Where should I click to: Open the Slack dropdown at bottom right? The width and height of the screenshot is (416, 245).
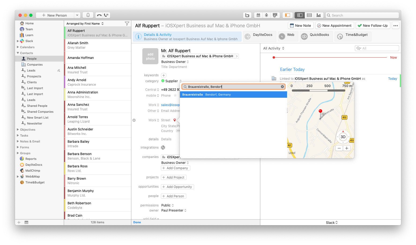[x=332, y=223]
